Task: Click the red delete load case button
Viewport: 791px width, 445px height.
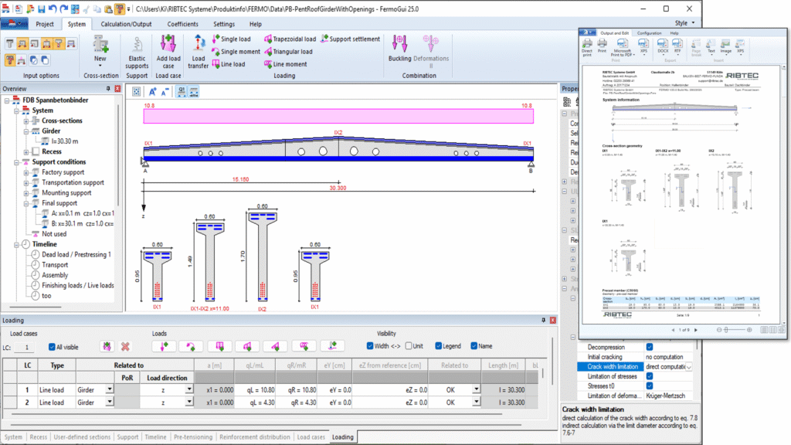Action: click(125, 347)
